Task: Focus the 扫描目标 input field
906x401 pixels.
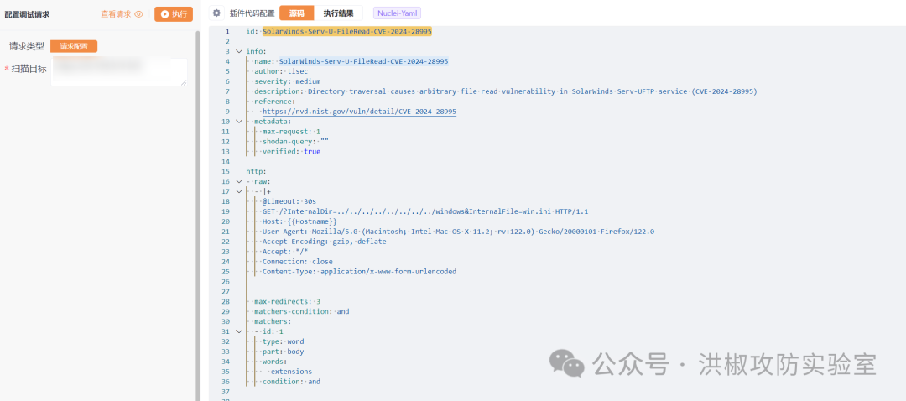Action: (x=118, y=71)
